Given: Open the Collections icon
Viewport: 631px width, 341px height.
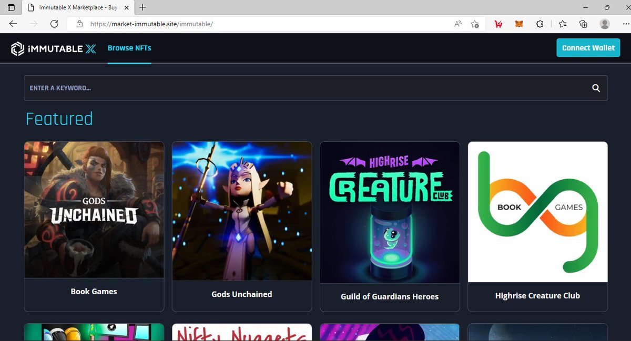Looking at the screenshot, I should (583, 24).
